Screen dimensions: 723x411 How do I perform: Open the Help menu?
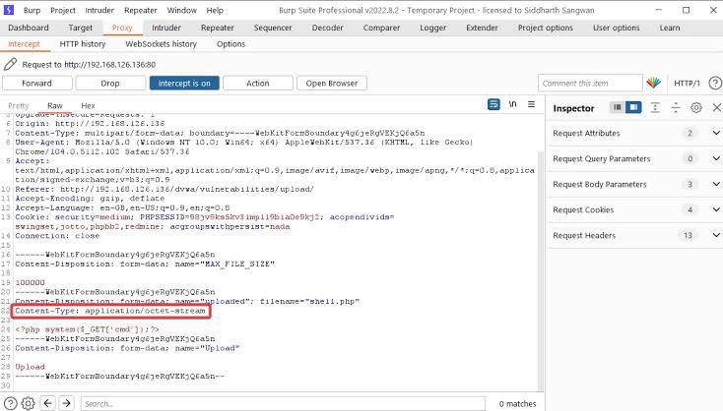[215, 10]
